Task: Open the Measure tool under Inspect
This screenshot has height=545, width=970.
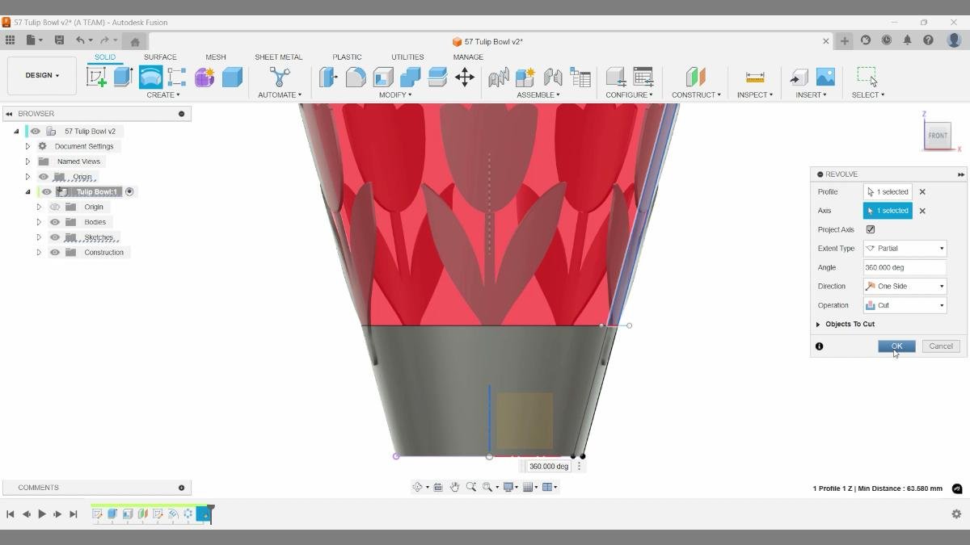Action: (x=754, y=77)
